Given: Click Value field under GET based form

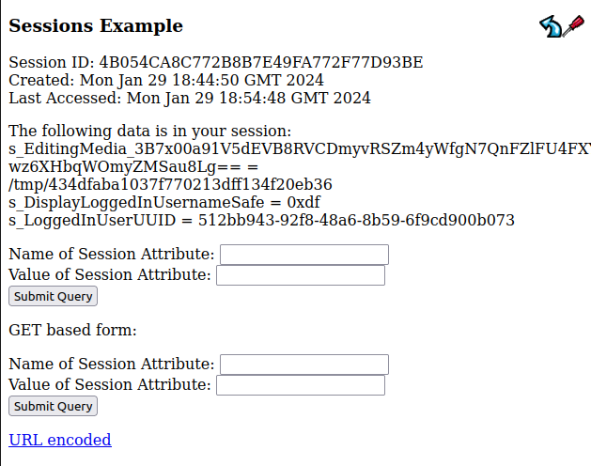Looking at the screenshot, I should click(301, 385).
